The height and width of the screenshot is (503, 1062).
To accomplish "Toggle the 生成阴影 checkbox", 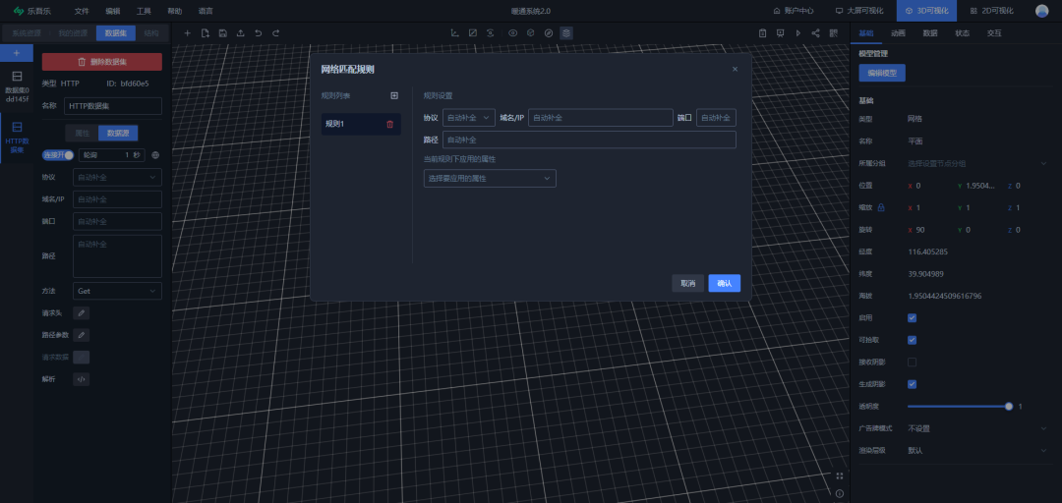I will pos(912,384).
